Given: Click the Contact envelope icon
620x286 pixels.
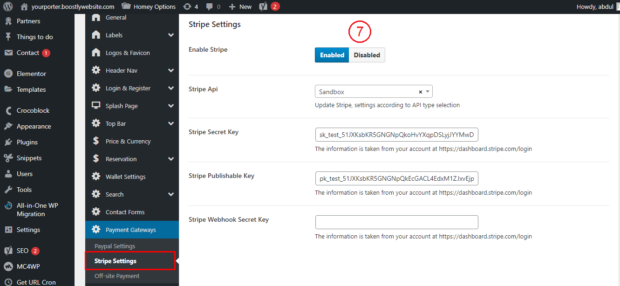Looking at the screenshot, I should coord(8,53).
